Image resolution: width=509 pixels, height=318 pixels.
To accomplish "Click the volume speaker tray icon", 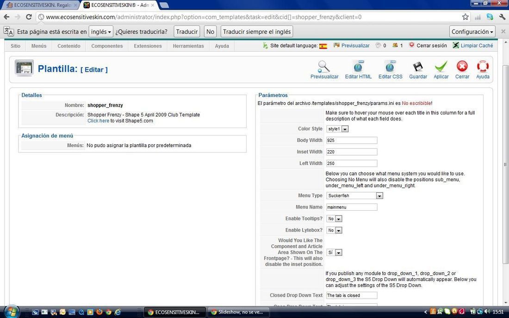I will (487, 312).
